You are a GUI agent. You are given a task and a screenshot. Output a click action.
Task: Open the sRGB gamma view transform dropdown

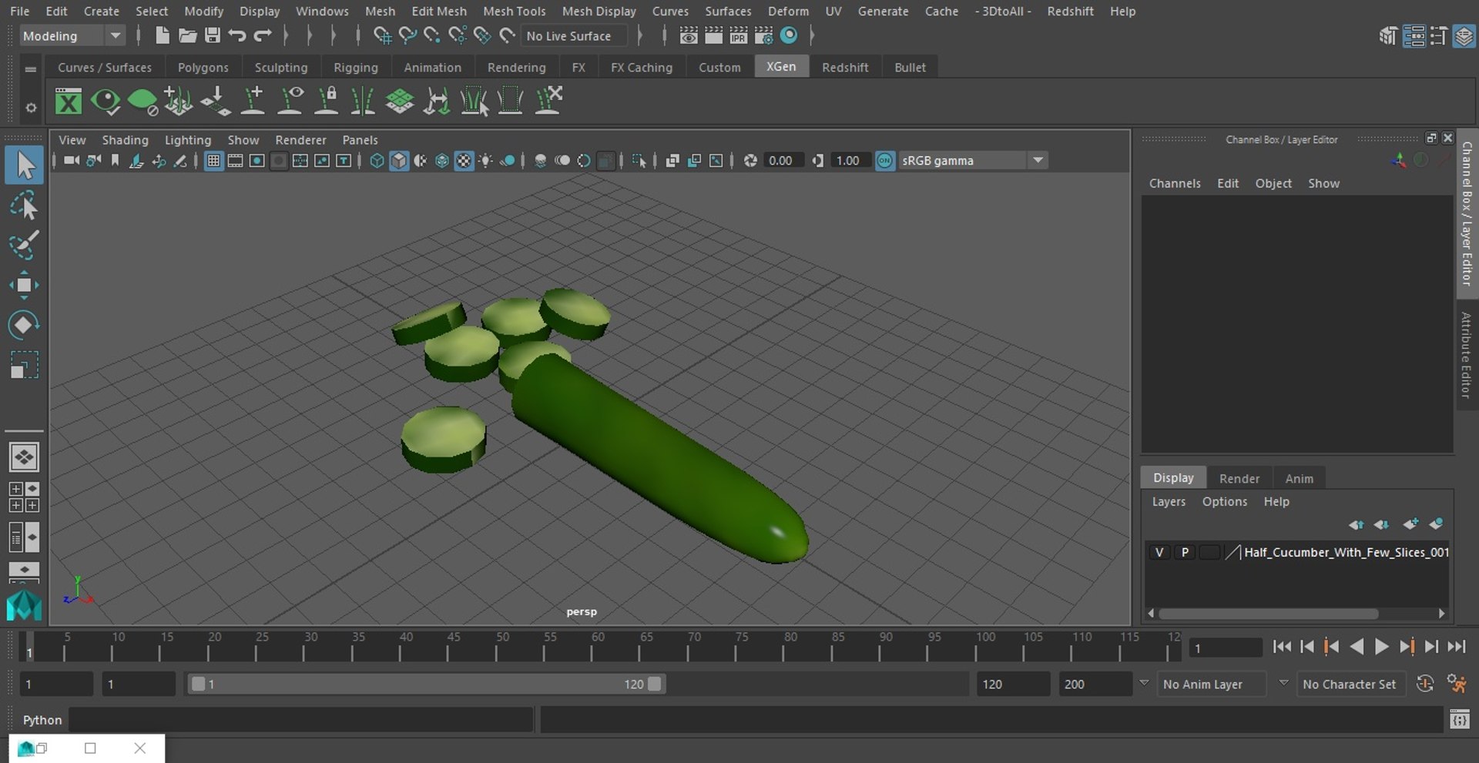[x=972, y=160]
